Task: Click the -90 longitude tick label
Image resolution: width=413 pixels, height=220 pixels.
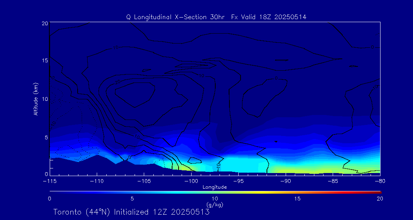Action: click(286, 181)
